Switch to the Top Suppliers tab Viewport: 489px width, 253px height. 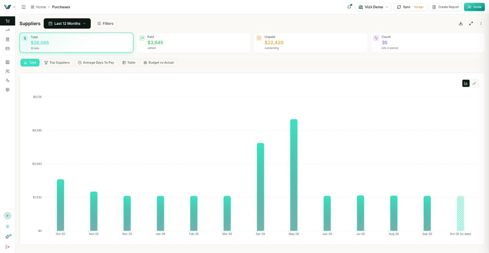click(57, 62)
